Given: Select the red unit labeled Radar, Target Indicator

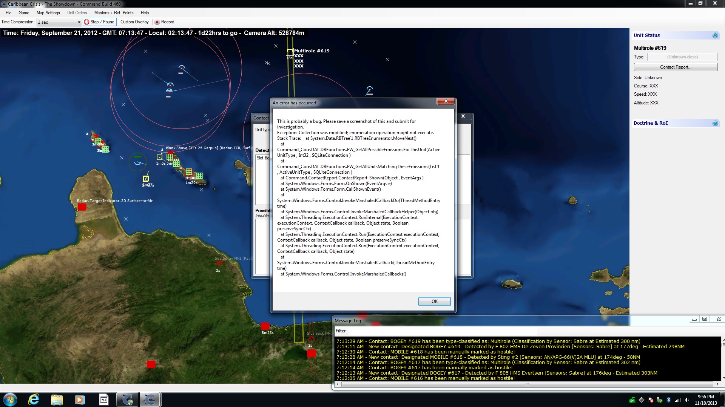Looking at the screenshot, I should click(82, 207).
